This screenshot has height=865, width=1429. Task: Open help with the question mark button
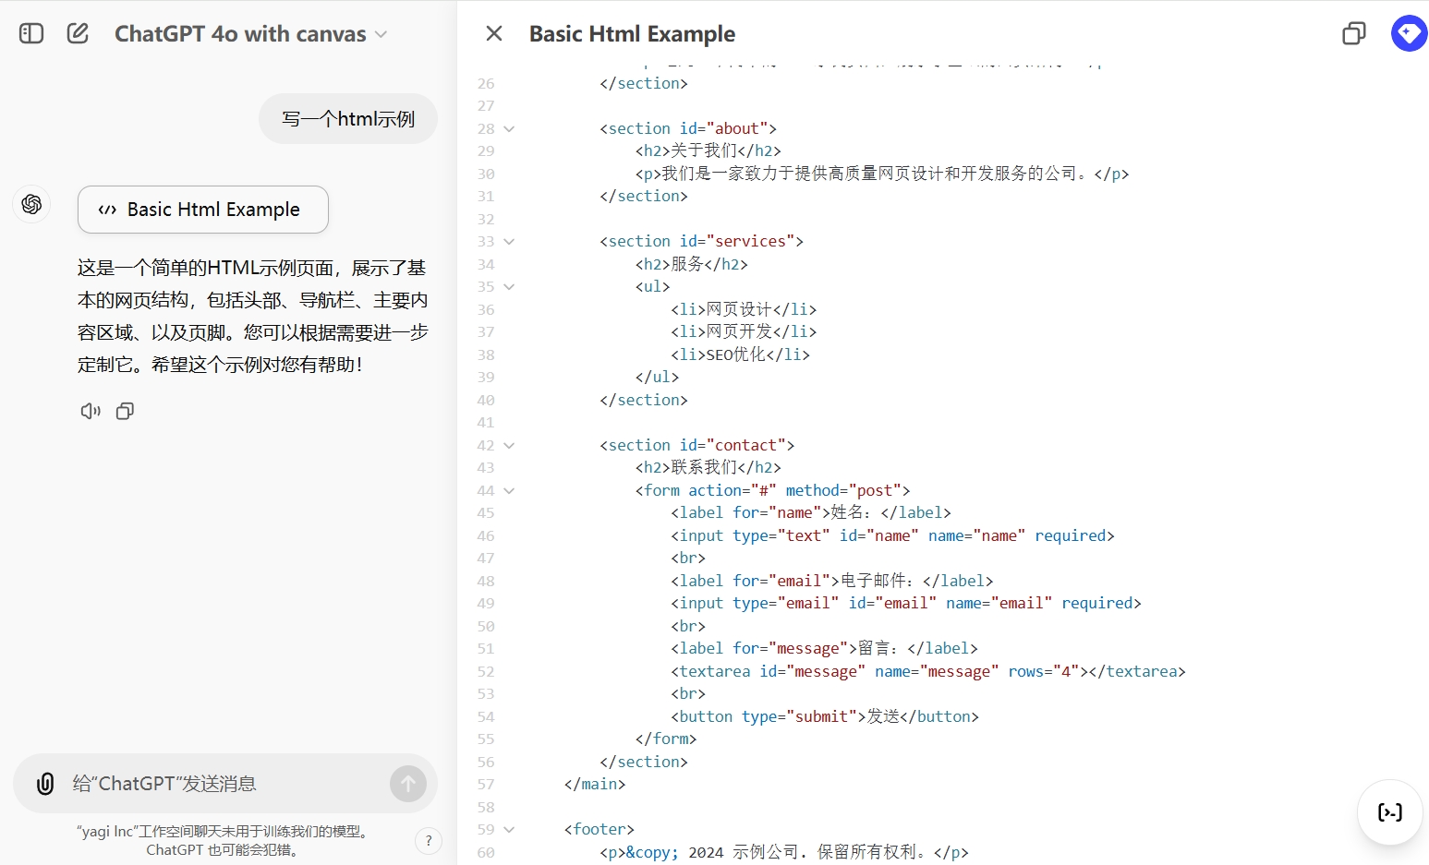click(429, 841)
